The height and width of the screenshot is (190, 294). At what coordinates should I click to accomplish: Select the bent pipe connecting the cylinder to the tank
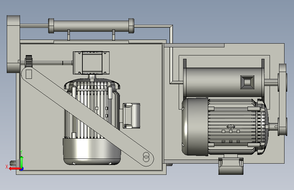(x=171, y=54)
